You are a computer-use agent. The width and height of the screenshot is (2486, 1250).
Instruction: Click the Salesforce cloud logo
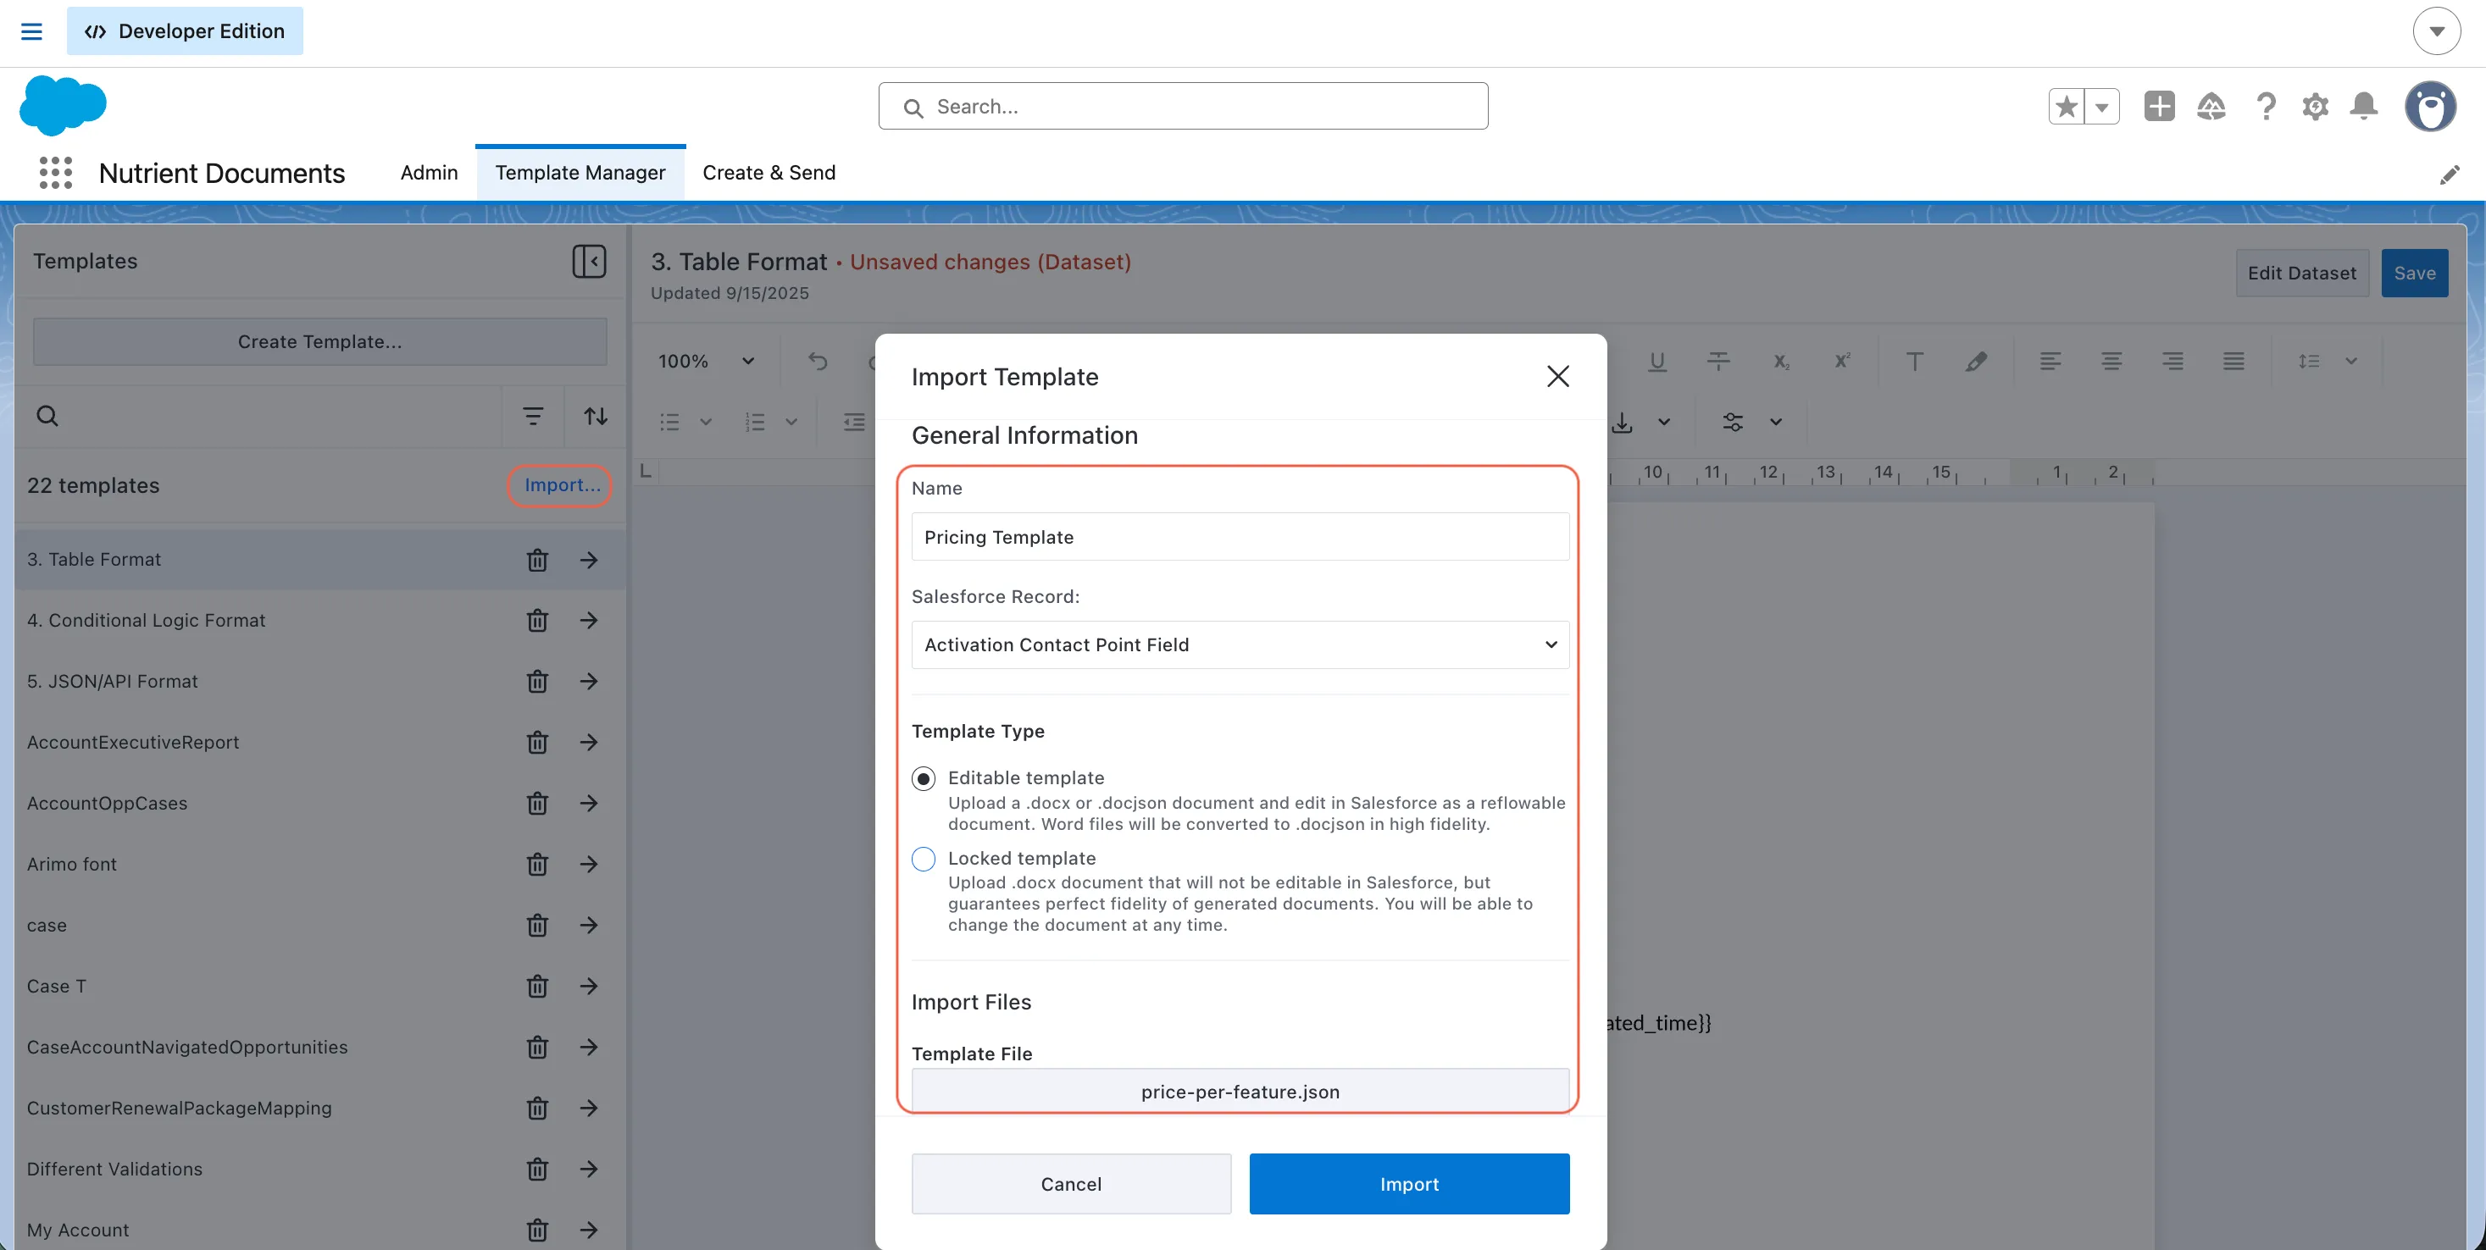[x=63, y=105]
